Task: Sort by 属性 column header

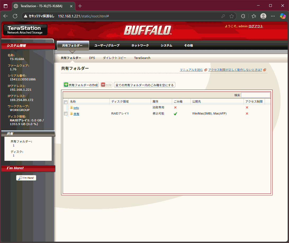Action: point(162,102)
